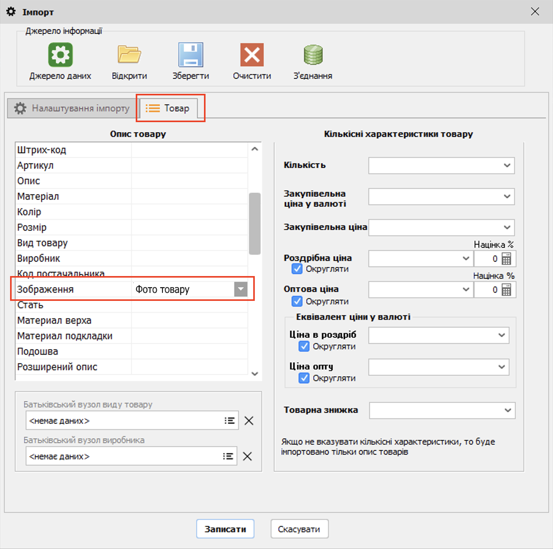Click the green Джерело даних gear icon
553x549 pixels.
(60, 55)
